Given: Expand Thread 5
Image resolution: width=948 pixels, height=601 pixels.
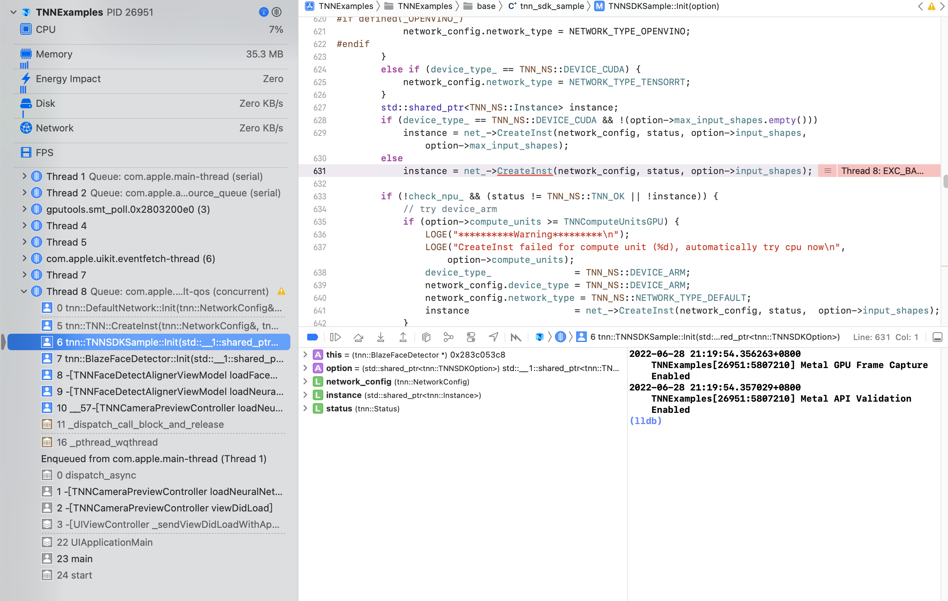Looking at the screenshot, I should 24,242.
